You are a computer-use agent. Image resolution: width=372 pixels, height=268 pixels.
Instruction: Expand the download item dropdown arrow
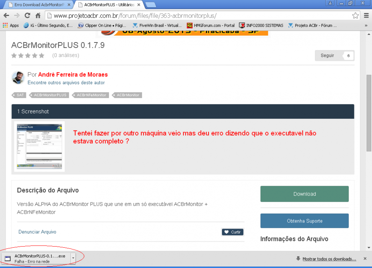tap(73, 258)
